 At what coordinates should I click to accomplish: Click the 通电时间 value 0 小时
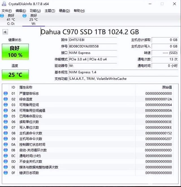coord(165,66)
